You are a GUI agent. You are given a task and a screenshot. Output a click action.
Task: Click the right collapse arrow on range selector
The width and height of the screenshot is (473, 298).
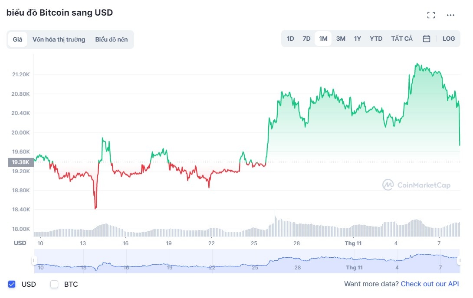click(460, 260)
